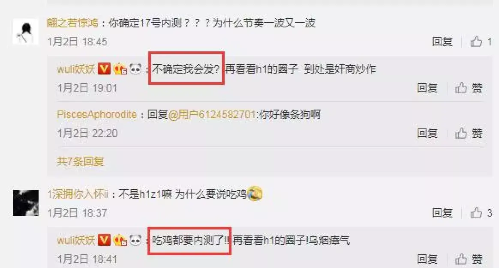Click the panda badge in the 19:01 reply

click(x=135, y=68)
